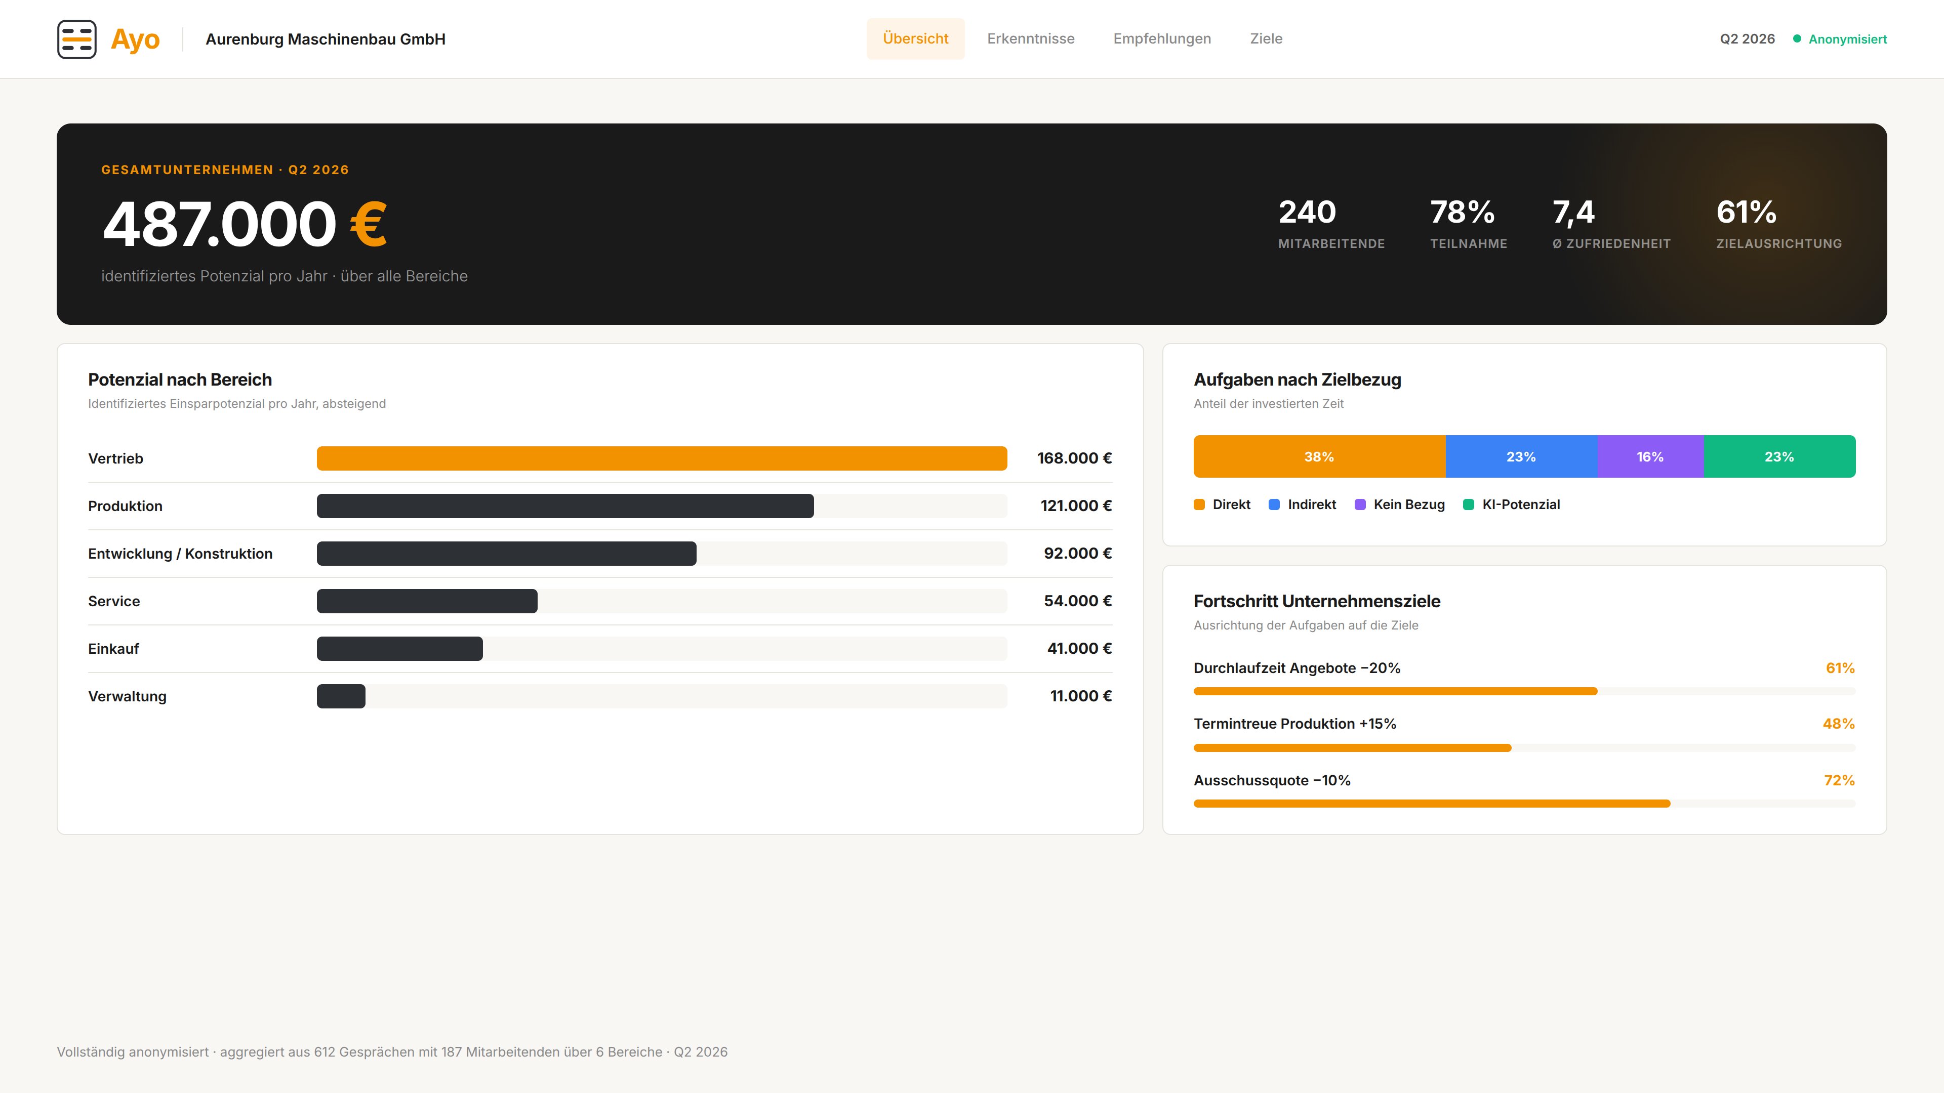
Task: Open the Übersicht tab
Action: [915, 38]
